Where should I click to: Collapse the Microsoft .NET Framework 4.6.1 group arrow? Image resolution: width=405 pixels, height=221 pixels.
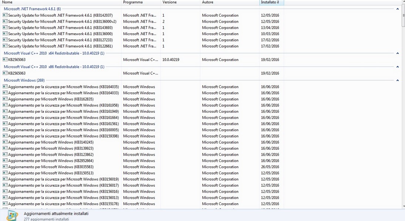click(398, 9)
